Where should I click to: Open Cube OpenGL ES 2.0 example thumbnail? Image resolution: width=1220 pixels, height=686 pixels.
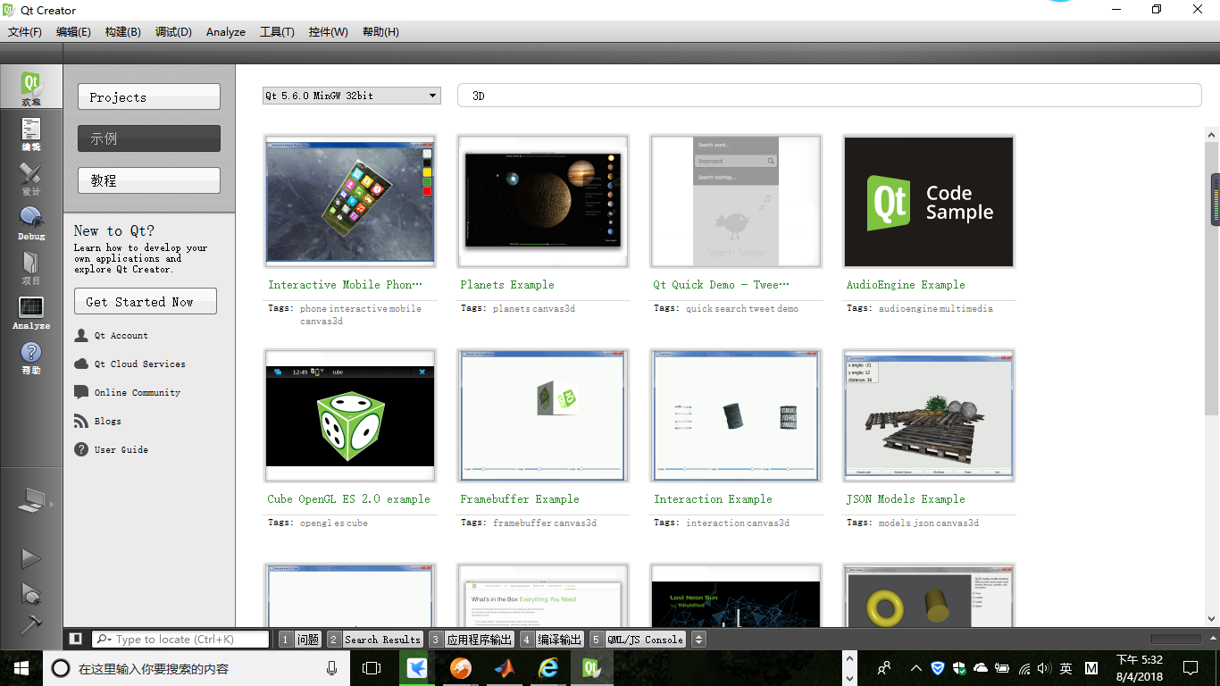pos(350,415)
